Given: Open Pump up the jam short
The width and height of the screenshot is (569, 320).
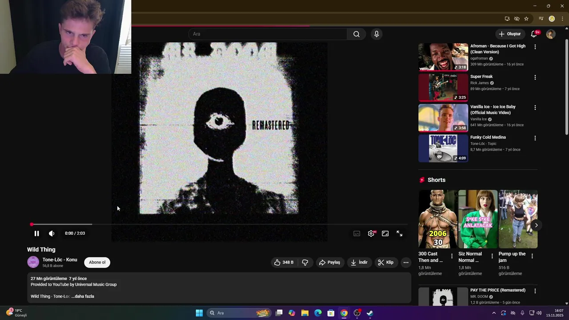Looking at the screenshot, I should [x=518, y=219].
